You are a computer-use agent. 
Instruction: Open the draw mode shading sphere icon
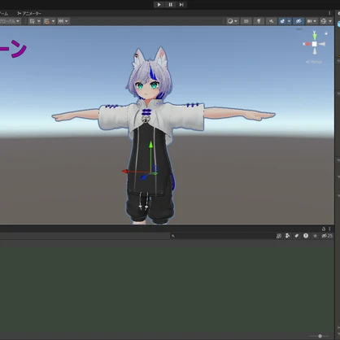tap(230, 21)
